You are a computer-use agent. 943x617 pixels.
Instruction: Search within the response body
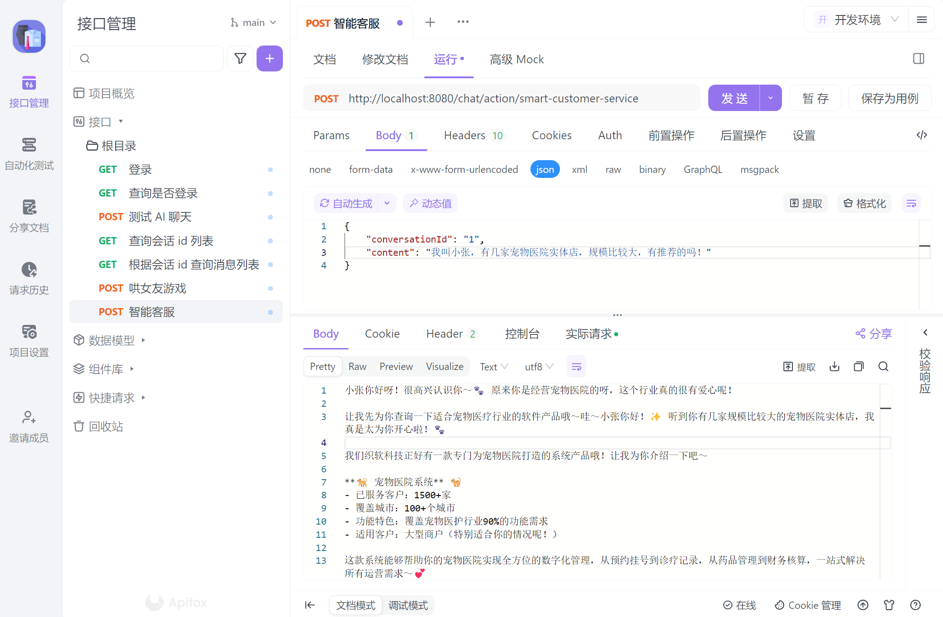point(883,367)
